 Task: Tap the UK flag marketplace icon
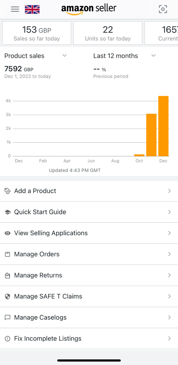click(x=32, y=9)
